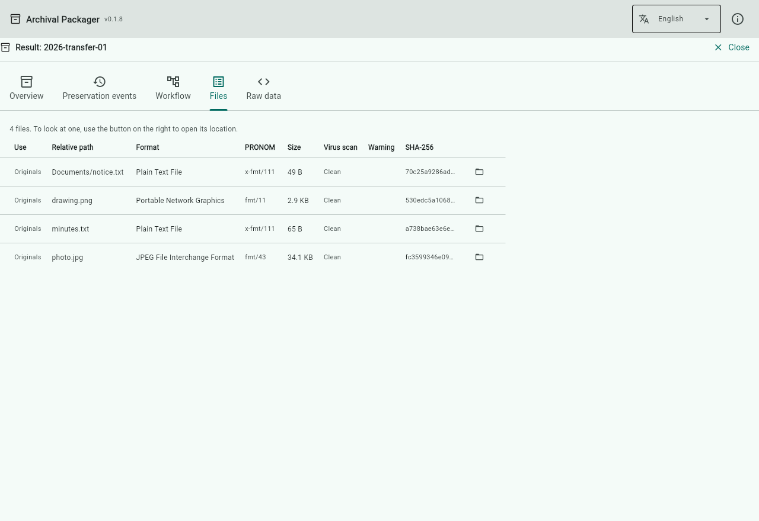
Task: Select the Documents/notice.txt path cell
Action: [88, 172]
